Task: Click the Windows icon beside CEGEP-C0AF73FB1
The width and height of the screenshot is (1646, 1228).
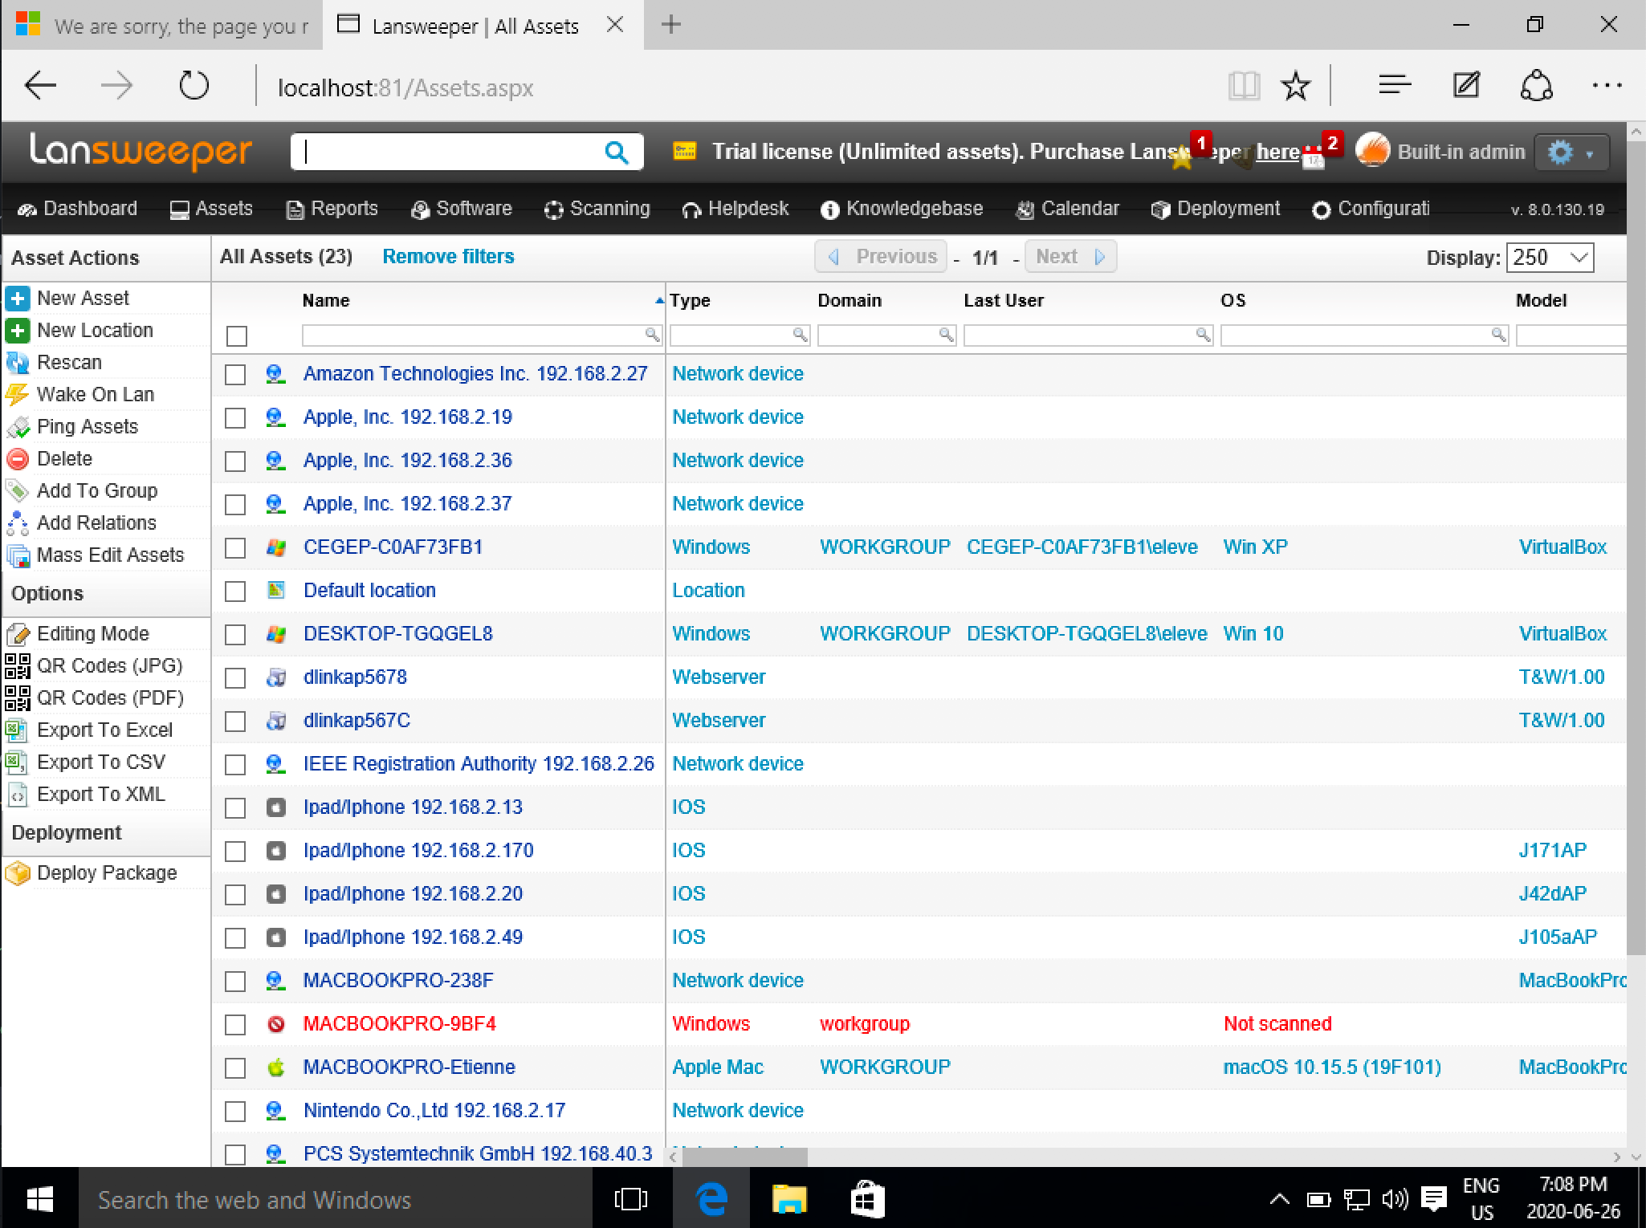Action: [x=275, y=548]
